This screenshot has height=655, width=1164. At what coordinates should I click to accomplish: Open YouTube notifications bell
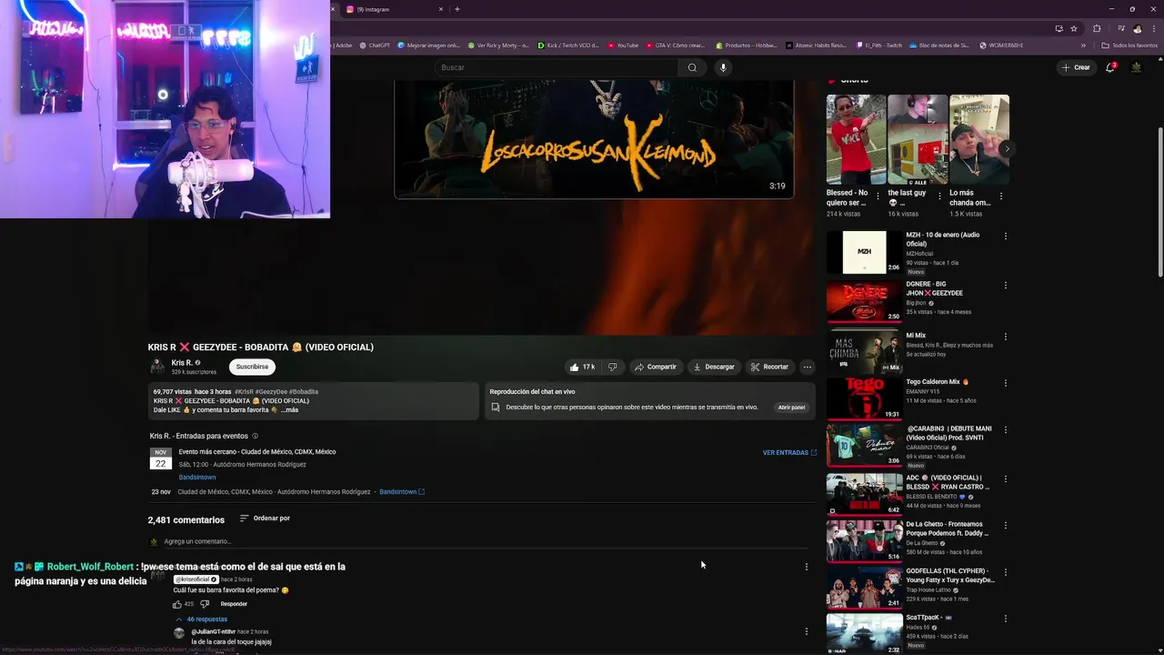(x=1110, y=67)
